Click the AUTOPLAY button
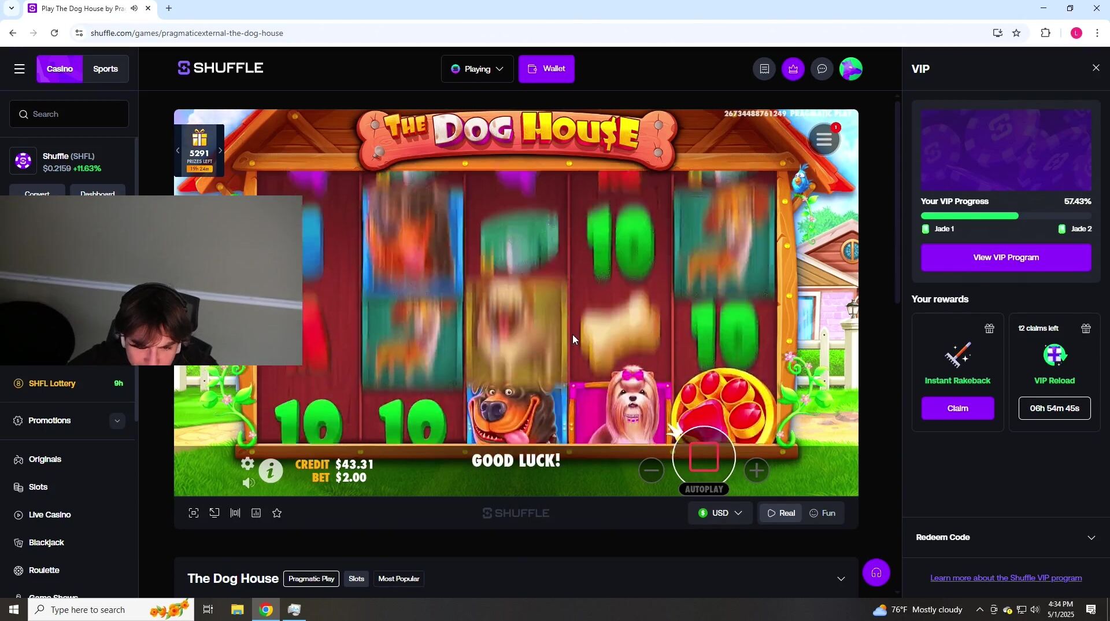Viewport: 1110px width, 621px height. coord(704,489)
